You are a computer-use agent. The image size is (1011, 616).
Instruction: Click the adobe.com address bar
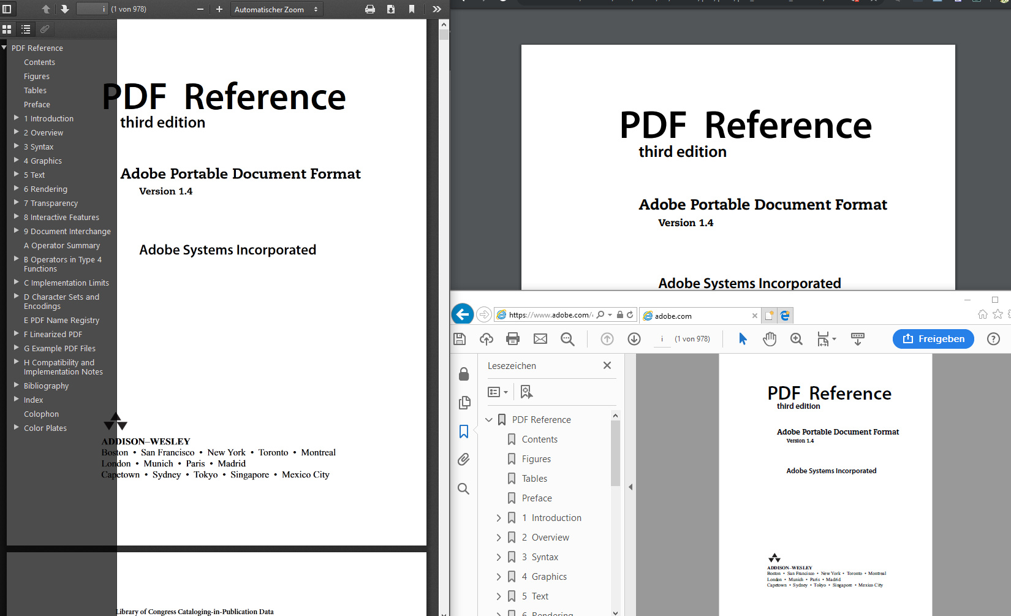click(x=551, y=315)
